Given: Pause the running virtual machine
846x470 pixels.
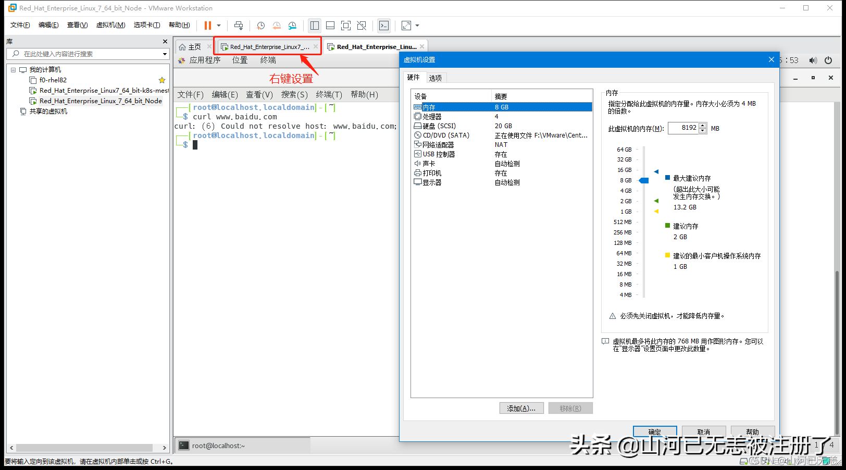Looking at the screenshot, I should (x=208, y=25).
